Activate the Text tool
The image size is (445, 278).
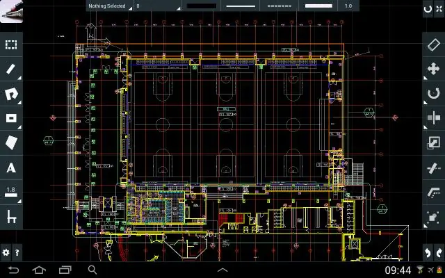[x=11, y=167]
